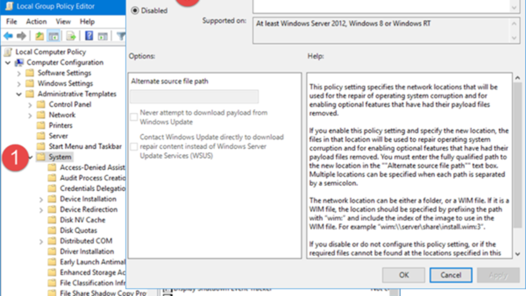The height and width of the screenshot is (296, 526).
Task: Click the Software Settings folder icon
Action: (30, 73)
